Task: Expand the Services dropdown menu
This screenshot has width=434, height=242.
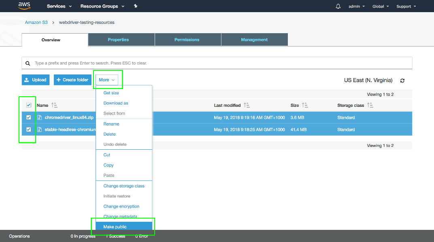Action: (59, 6)
